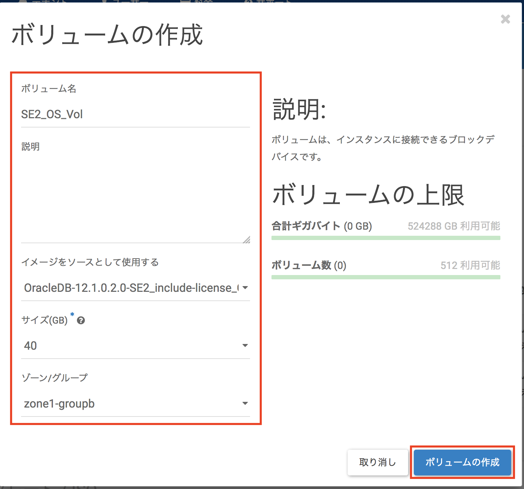
Task: Click the blue ボリュームの作成 button
Action: pos(462,462)
